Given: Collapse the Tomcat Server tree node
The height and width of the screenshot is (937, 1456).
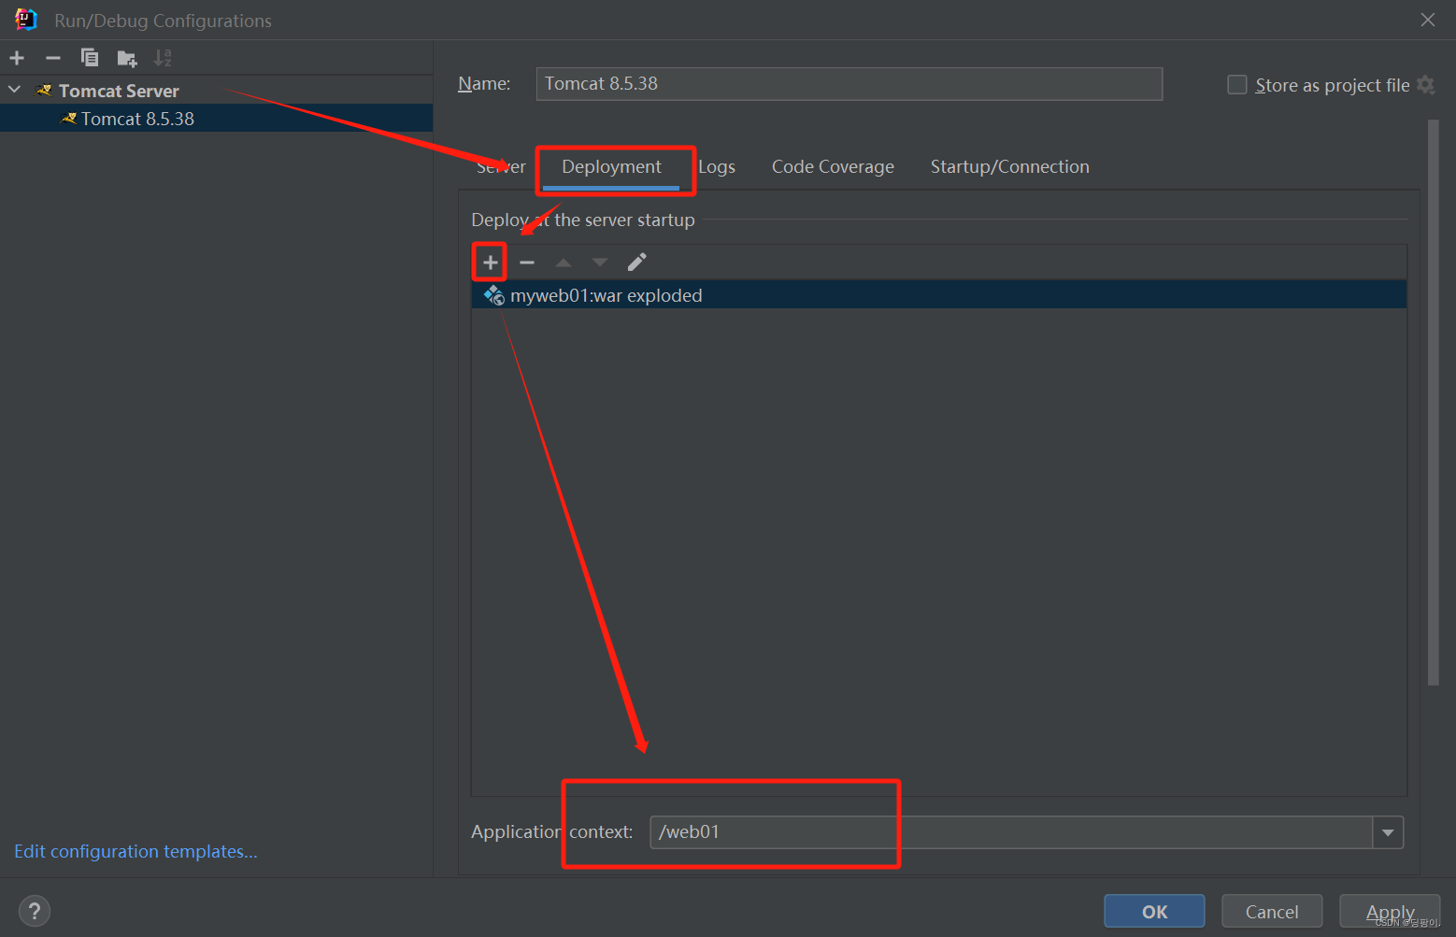Looking at the screenshot, I should point(14,90).
